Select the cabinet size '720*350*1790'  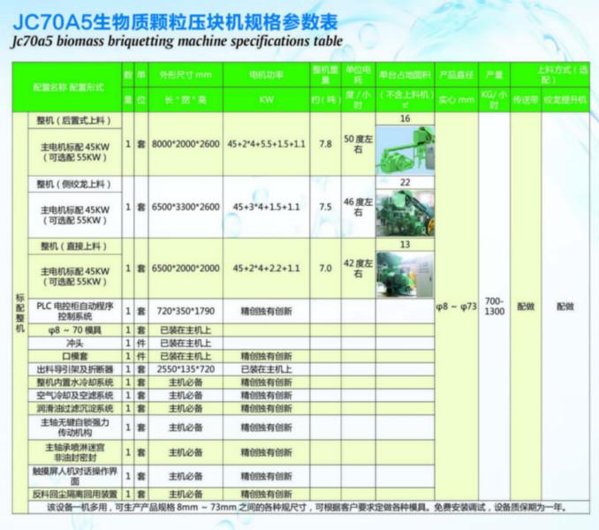coord(186,311)
